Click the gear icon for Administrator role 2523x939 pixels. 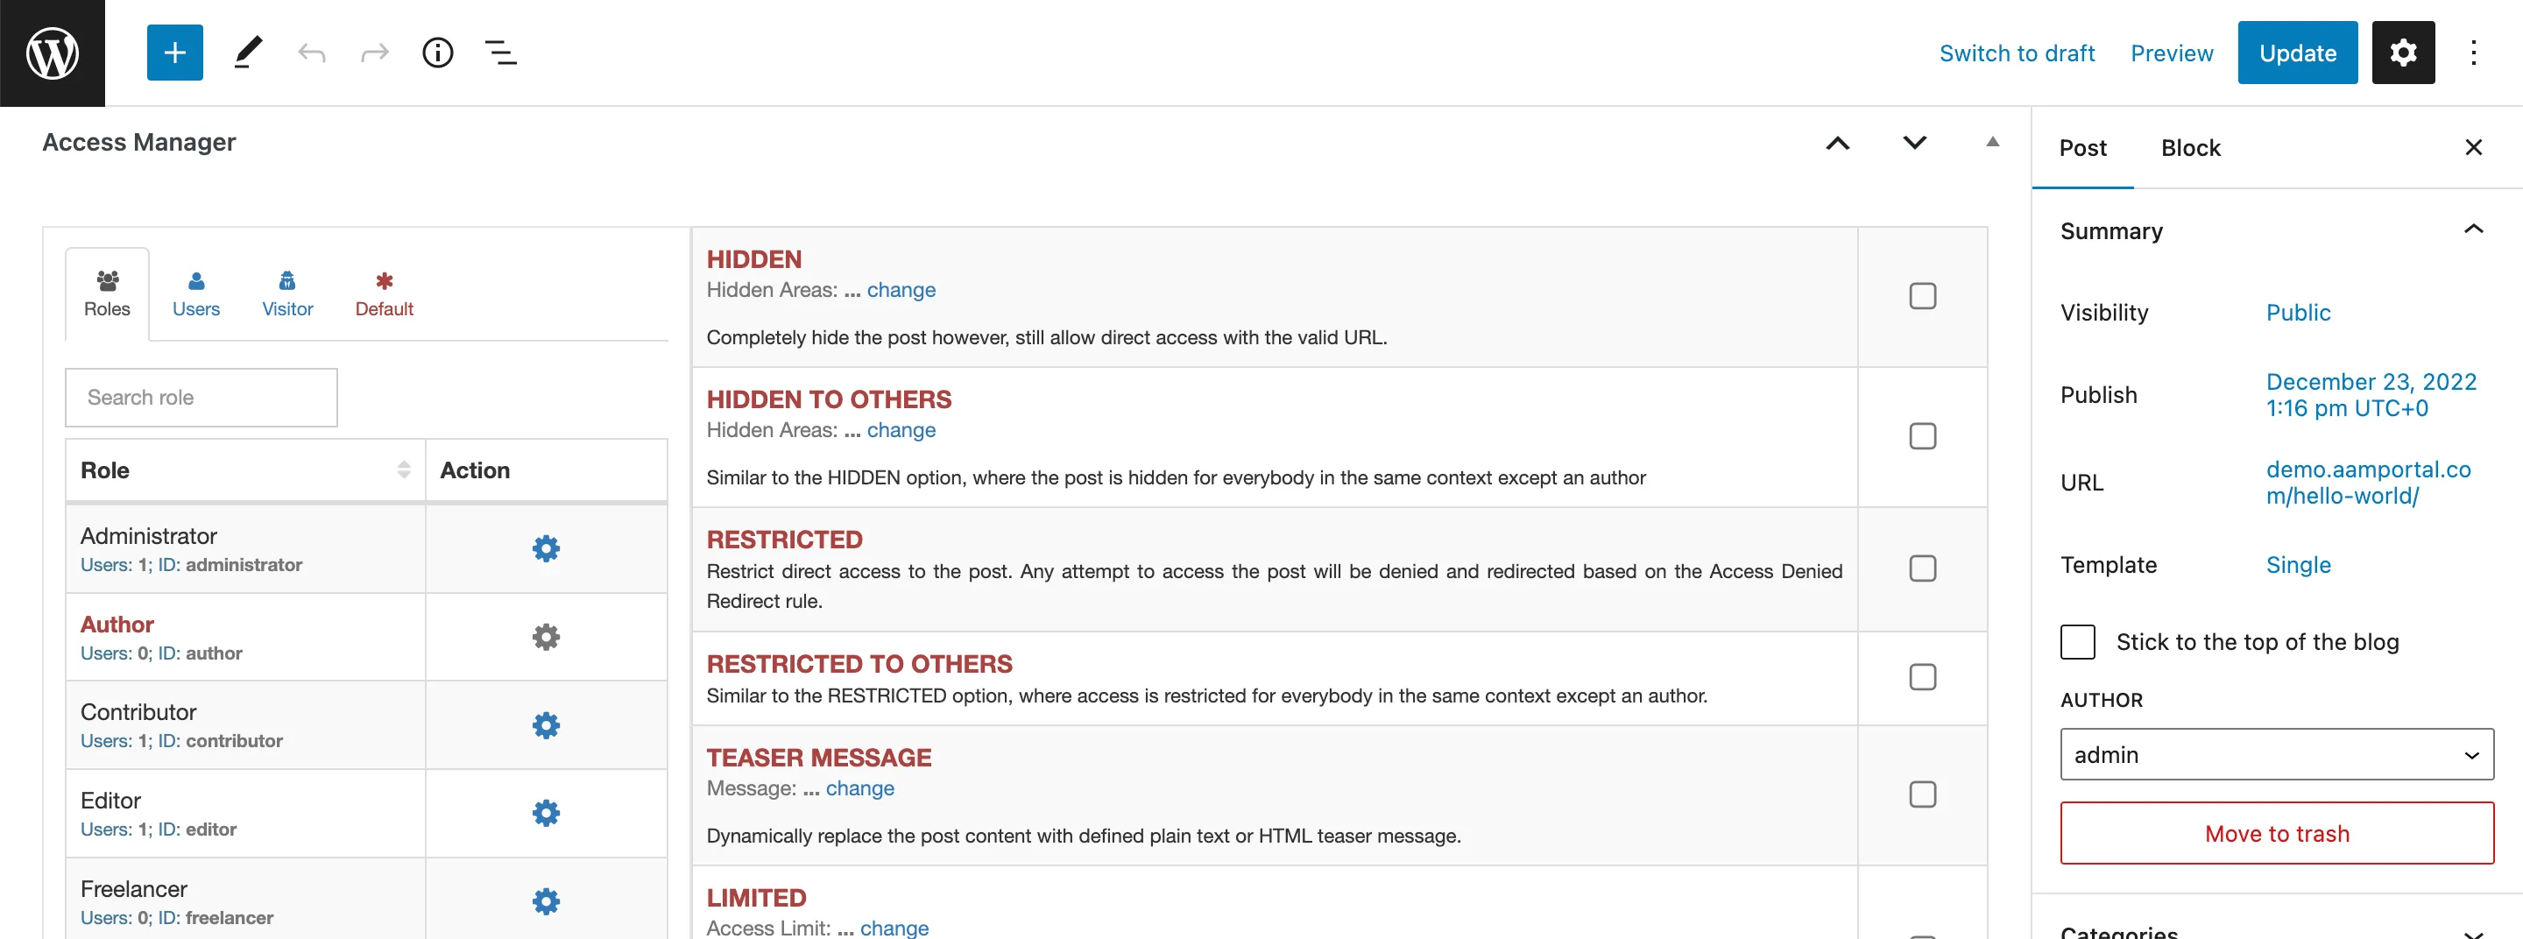[547, 548]
